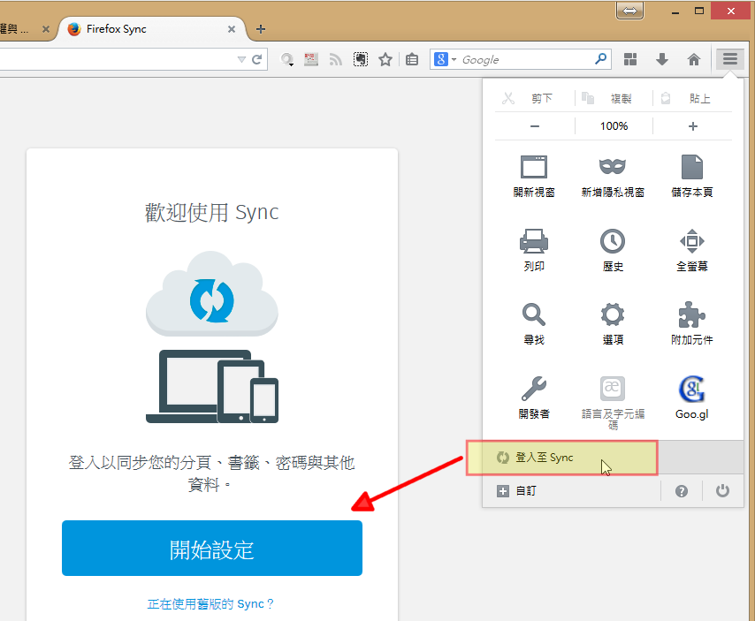The width and height of the screenshot is (755, 621).
Task: Click the Home toolbar icon
Action: click(694, 59)
